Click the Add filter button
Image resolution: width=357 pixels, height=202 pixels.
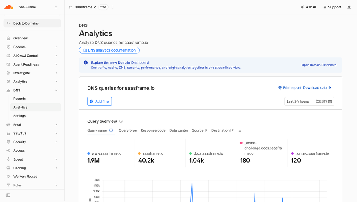(x=100, y=101)
